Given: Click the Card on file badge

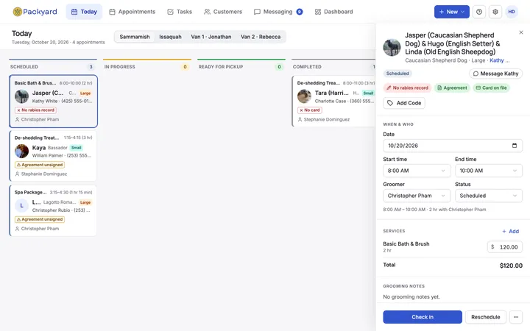Looking at the screenshot, I should click(x=491, y=88).
